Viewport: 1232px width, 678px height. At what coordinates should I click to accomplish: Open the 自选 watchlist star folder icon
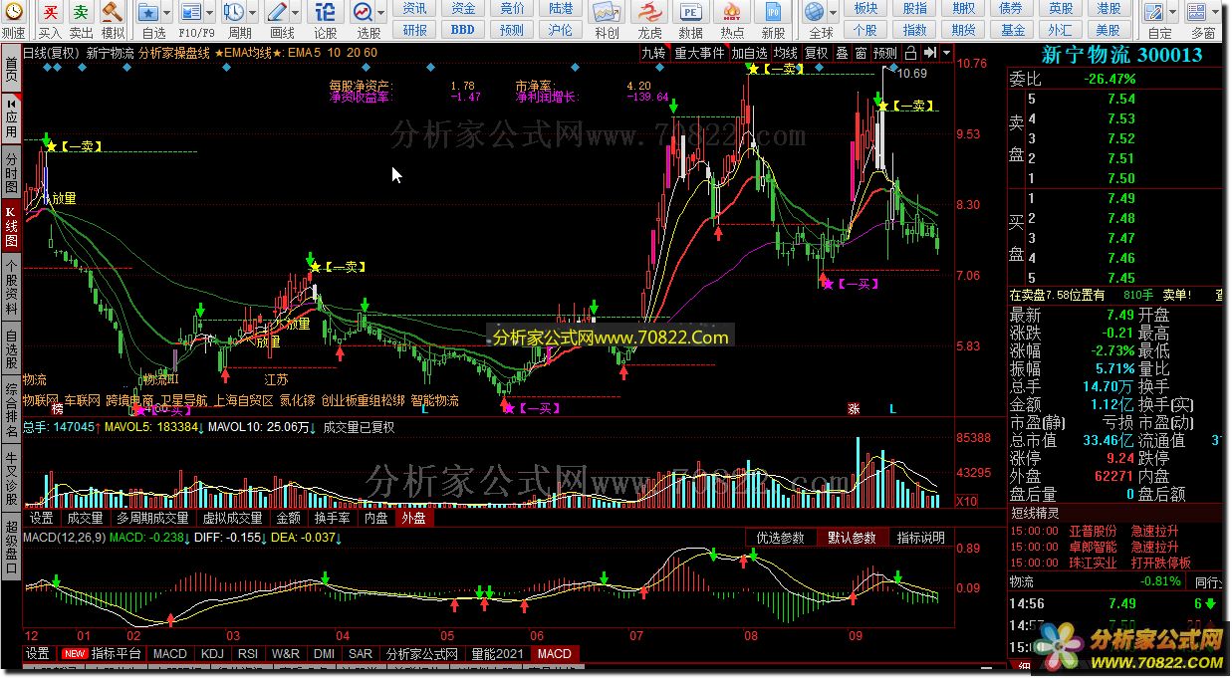(x=147, y=13)
